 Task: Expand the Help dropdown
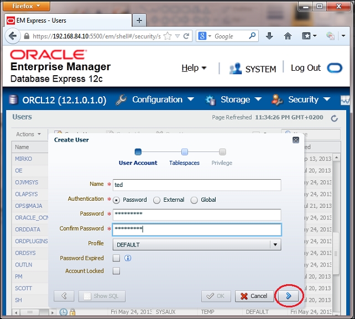point(194,68)
